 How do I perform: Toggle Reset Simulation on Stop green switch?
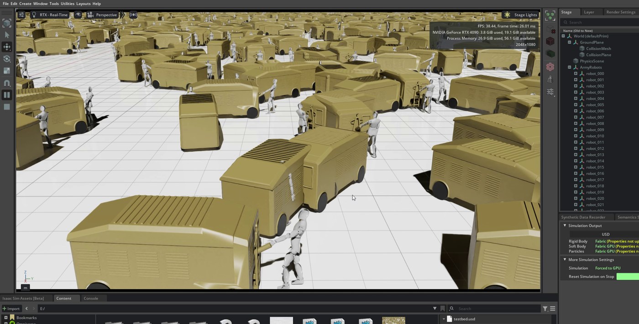pos(628,277)
